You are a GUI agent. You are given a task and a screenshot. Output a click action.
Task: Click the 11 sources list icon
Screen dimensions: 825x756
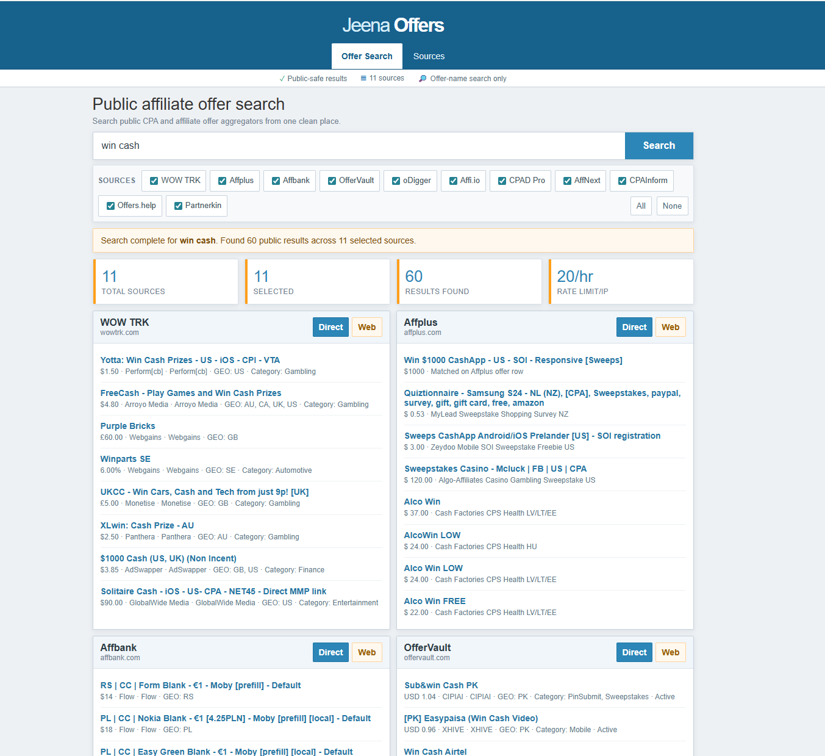coord(363,78)
